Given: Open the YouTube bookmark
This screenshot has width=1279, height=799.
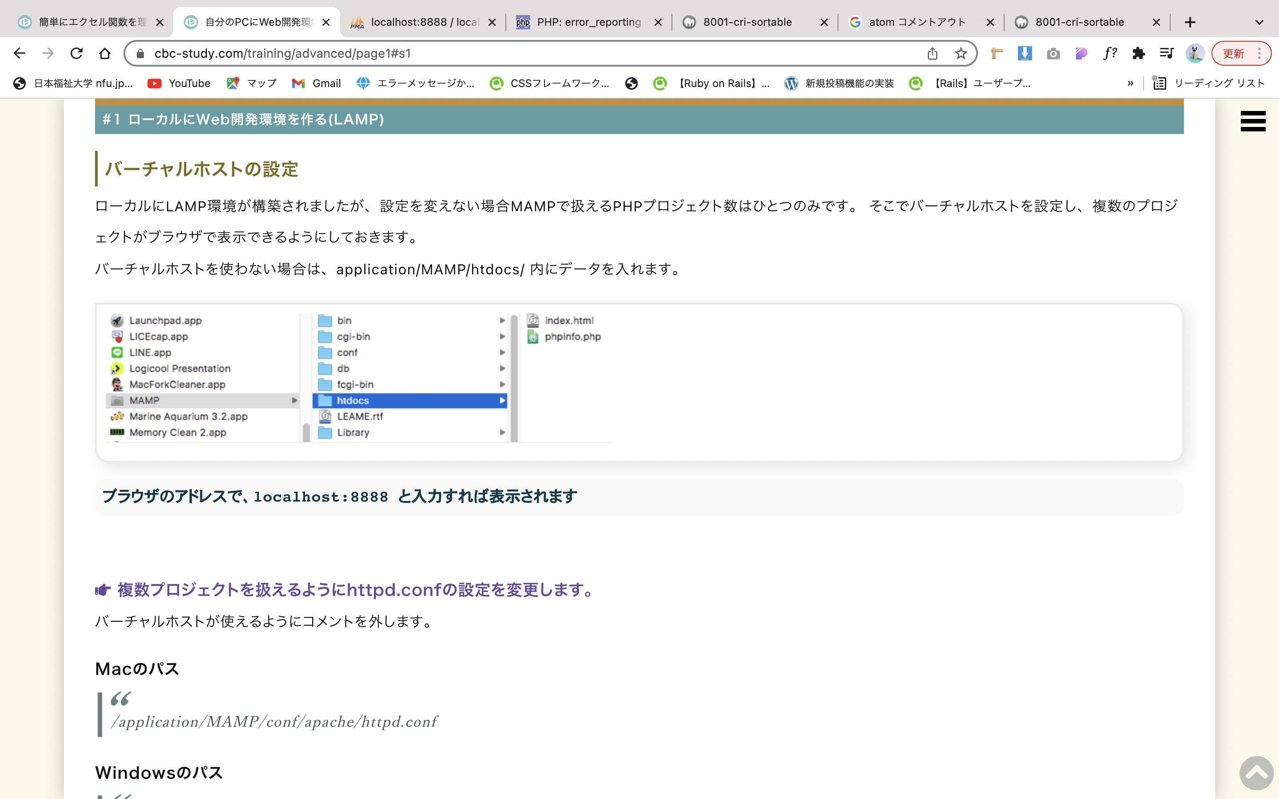Looking at the screenshot, I should tap(179, 83).
